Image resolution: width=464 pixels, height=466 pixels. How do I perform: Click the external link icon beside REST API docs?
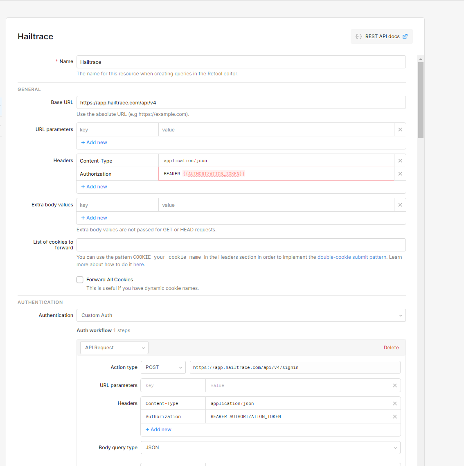click(405, 36)
